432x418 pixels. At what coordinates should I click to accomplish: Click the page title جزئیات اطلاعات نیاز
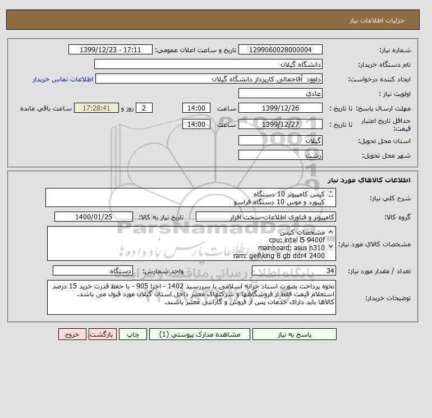click(x=376, y=20)
